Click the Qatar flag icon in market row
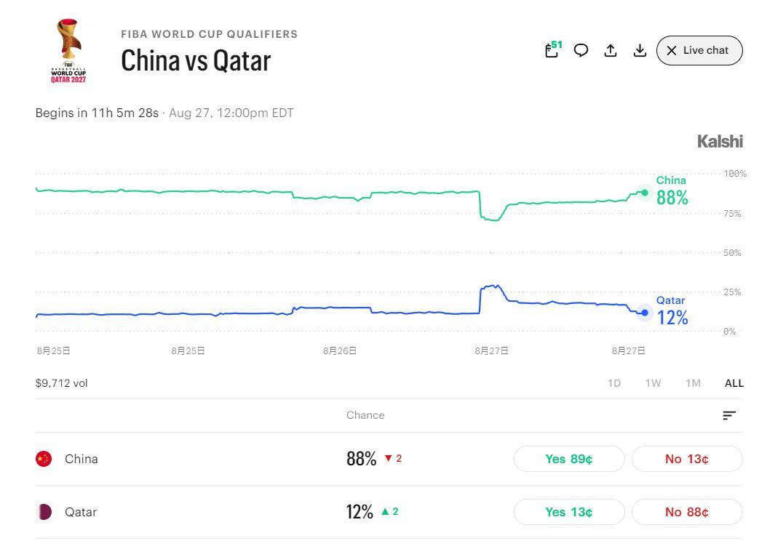This screenshot has height=541, width=767. pos(44,512)
